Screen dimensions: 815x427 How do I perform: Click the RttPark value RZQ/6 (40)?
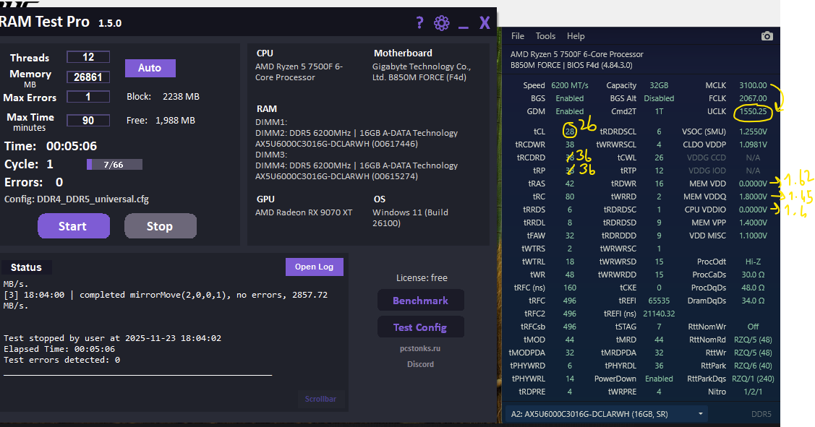[753, 365]
